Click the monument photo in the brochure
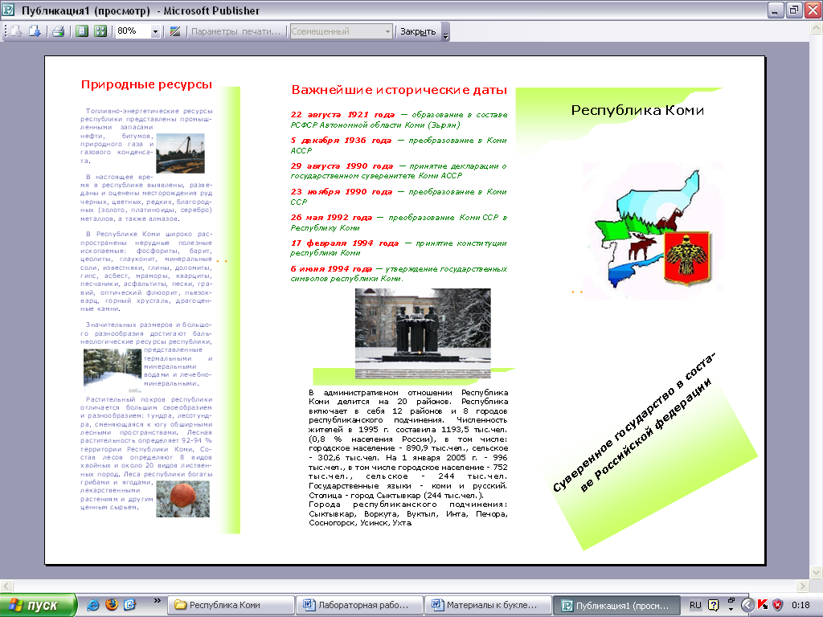823x617 pixels. pos(423,333)
